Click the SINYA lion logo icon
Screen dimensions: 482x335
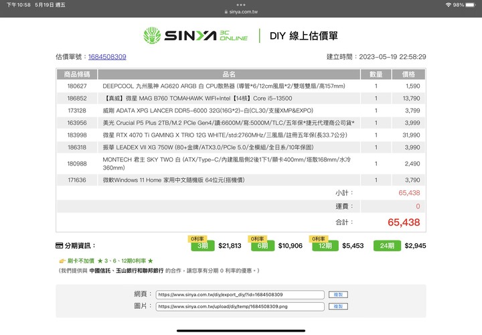coord(152,36)
